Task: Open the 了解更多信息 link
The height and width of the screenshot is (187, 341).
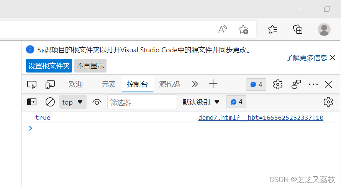Action: [307, 58]
